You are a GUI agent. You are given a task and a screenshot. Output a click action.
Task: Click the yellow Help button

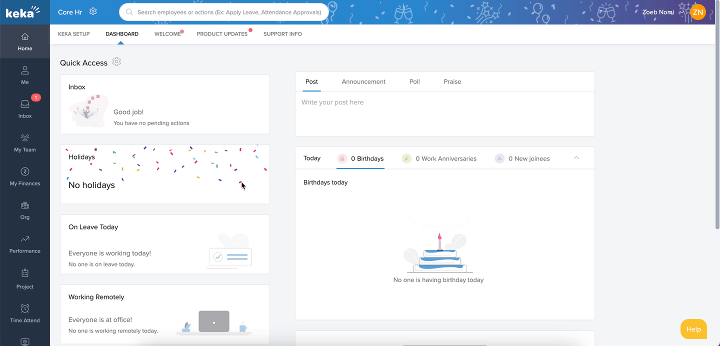click(x=693, y=329)
